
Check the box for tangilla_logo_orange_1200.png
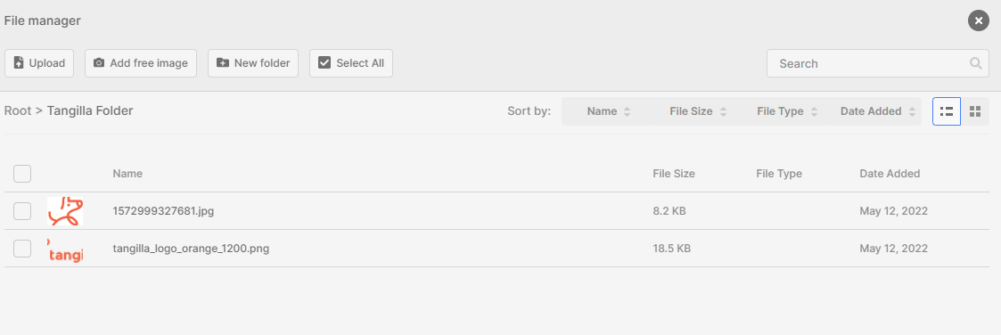pyautogui.click(x=22, y=249)
